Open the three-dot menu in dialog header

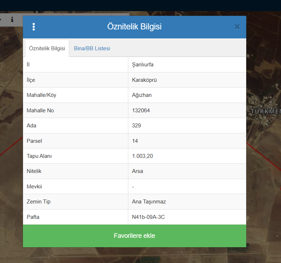pyautogui.click(x=34, y=27)
